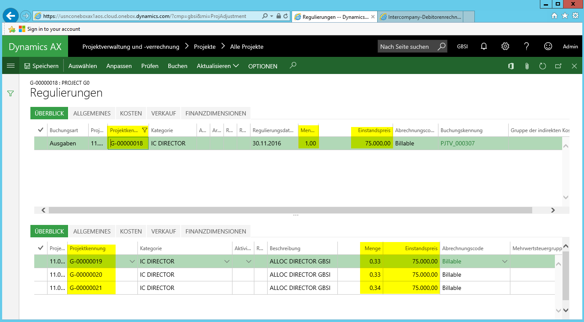Open the PJTV_000307 voucher link
Screen dimensions: 584x322
click(x=457, y=143)
